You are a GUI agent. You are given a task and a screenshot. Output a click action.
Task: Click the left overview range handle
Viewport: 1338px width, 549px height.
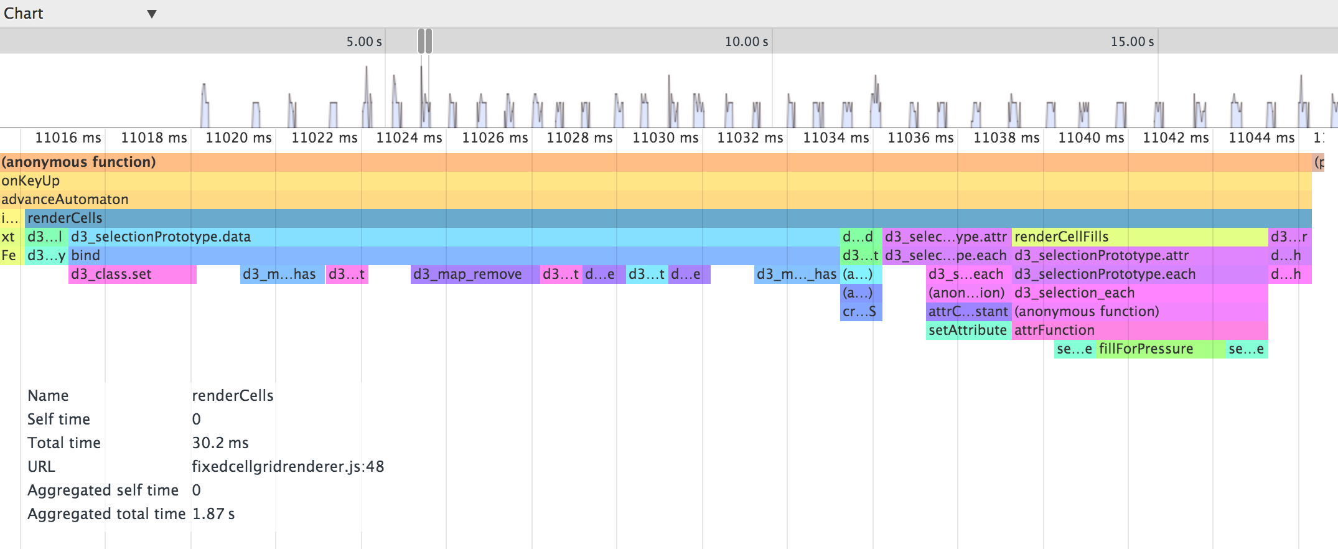tap(421, 41)
